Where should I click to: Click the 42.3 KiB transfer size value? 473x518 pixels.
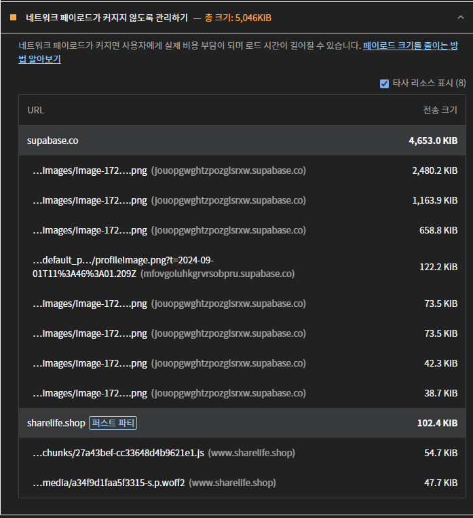(441, 363)
